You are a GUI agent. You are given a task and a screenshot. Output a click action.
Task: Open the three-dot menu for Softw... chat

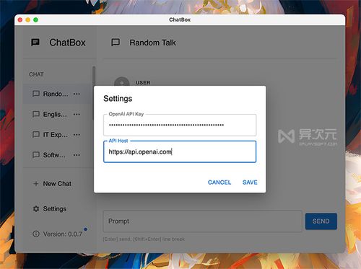coord(77,155)
